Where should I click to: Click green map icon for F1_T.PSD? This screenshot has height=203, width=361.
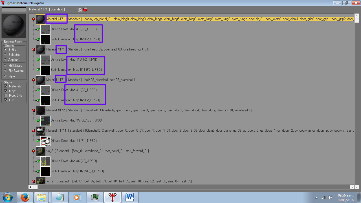click(38, 141)
